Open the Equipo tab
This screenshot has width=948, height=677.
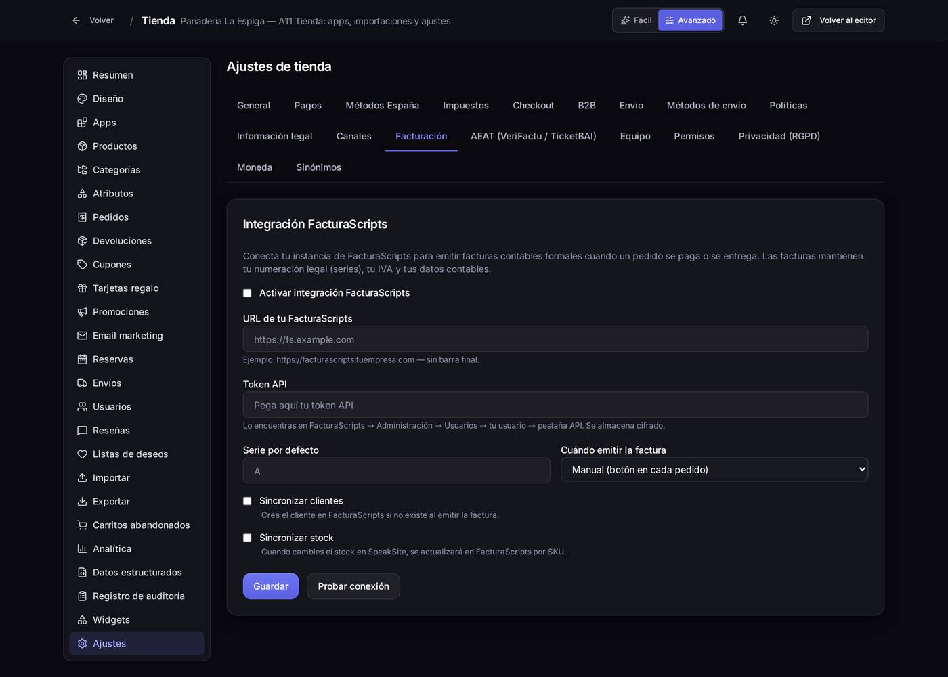point(635,137)
